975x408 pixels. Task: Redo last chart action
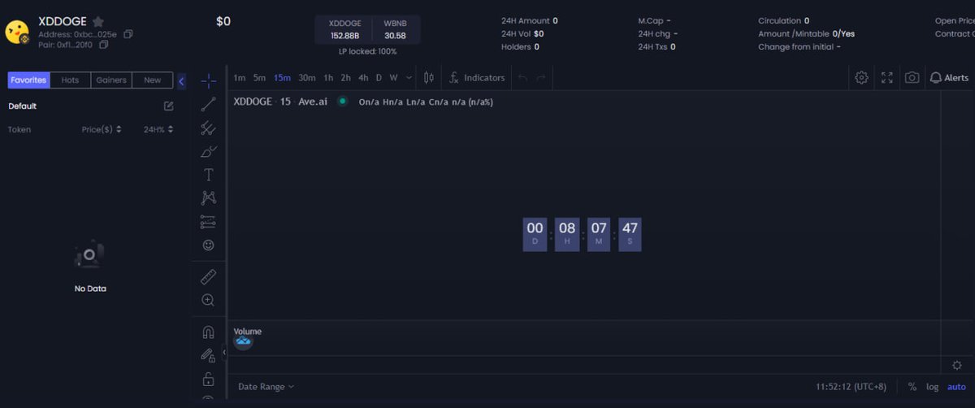[541, 77]
